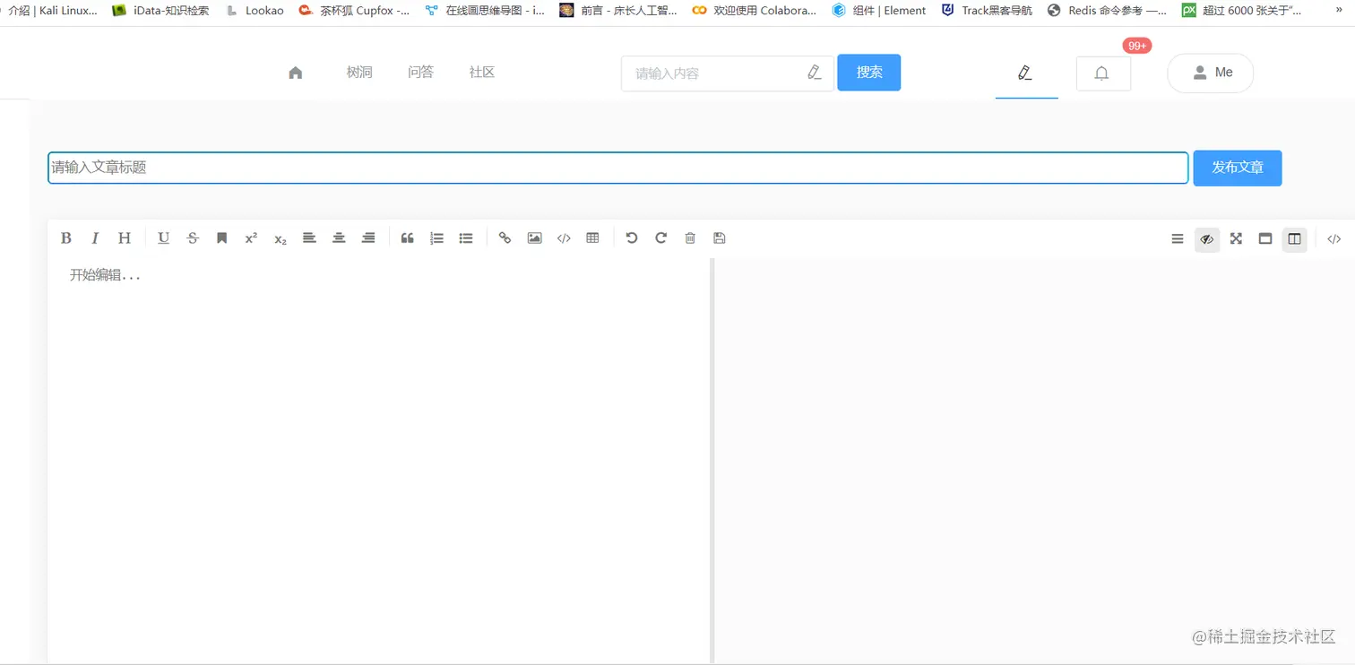View the HTML source code
The width and height of the screenshot is (1355, 665).
point(1333,239)
